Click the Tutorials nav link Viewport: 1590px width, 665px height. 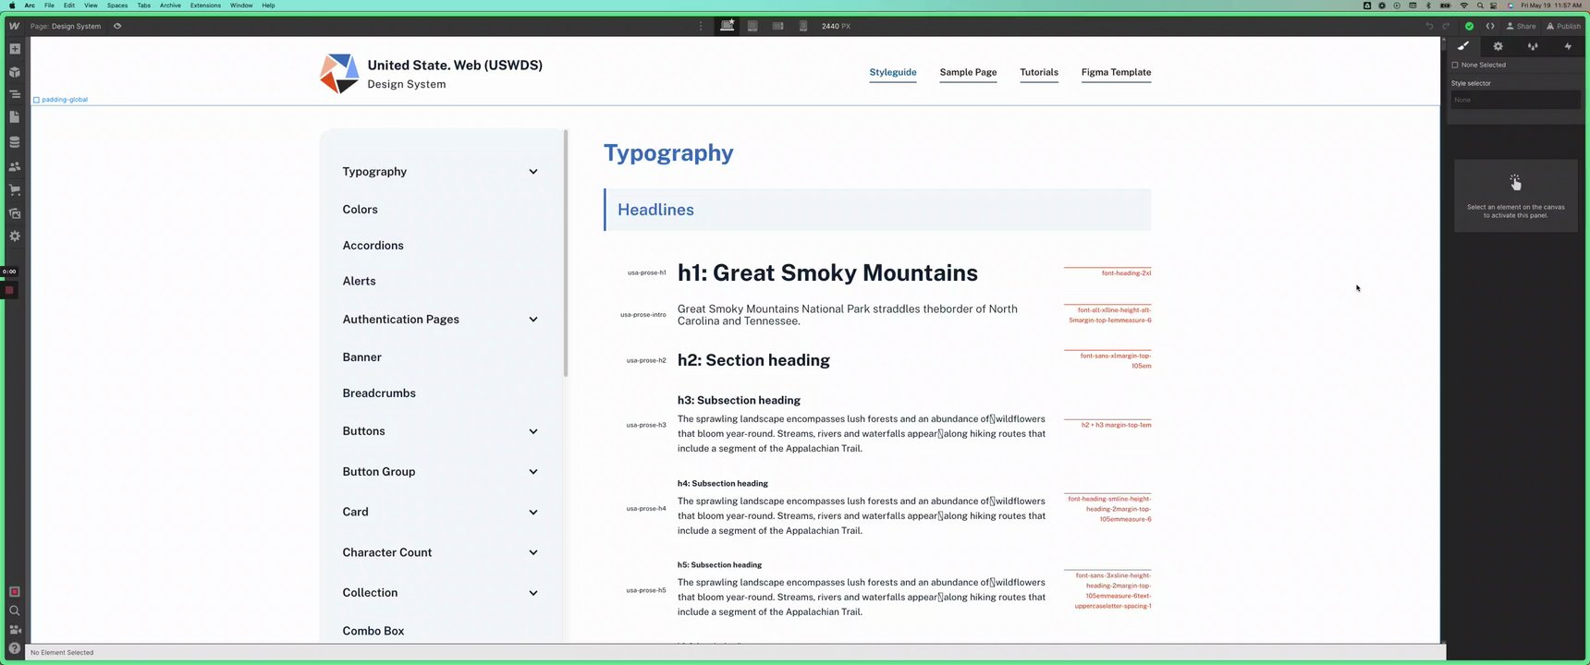point(1039,72)
